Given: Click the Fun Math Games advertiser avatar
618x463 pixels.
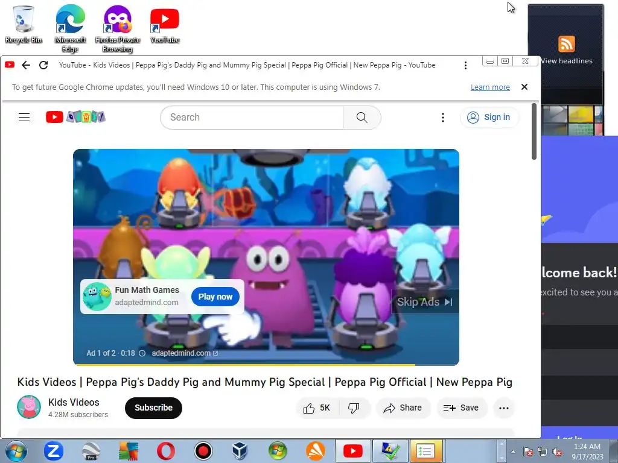Looking at the screenshot, I should pos(97,297).
